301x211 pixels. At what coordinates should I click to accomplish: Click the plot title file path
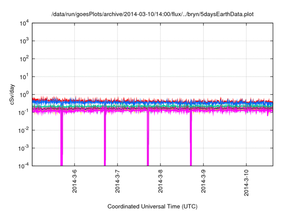(x=152, y=14)
